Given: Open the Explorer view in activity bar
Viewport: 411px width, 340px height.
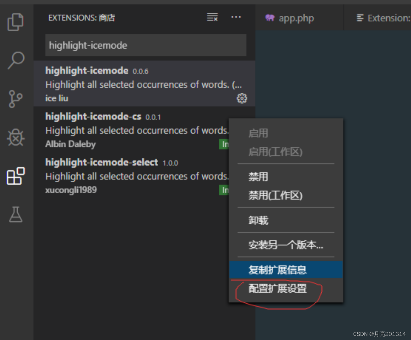Looking at the screenshot, I should click(15, 22).
